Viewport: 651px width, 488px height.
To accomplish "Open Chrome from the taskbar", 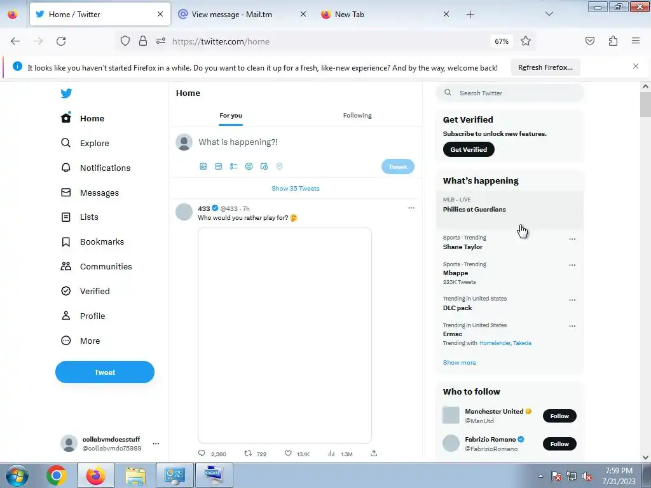I will click(57, 475).
